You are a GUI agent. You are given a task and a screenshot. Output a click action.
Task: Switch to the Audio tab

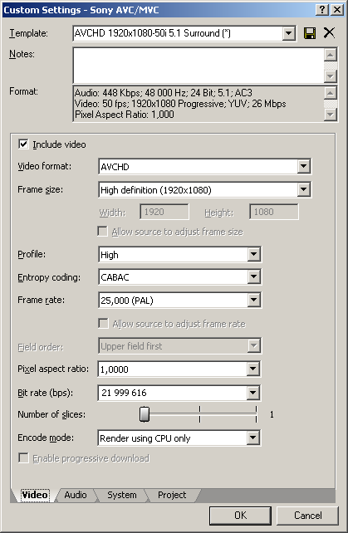[x=76, y=495]
